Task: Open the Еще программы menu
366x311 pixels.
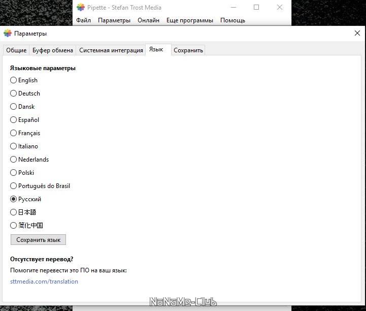Action: click(190, 20)
